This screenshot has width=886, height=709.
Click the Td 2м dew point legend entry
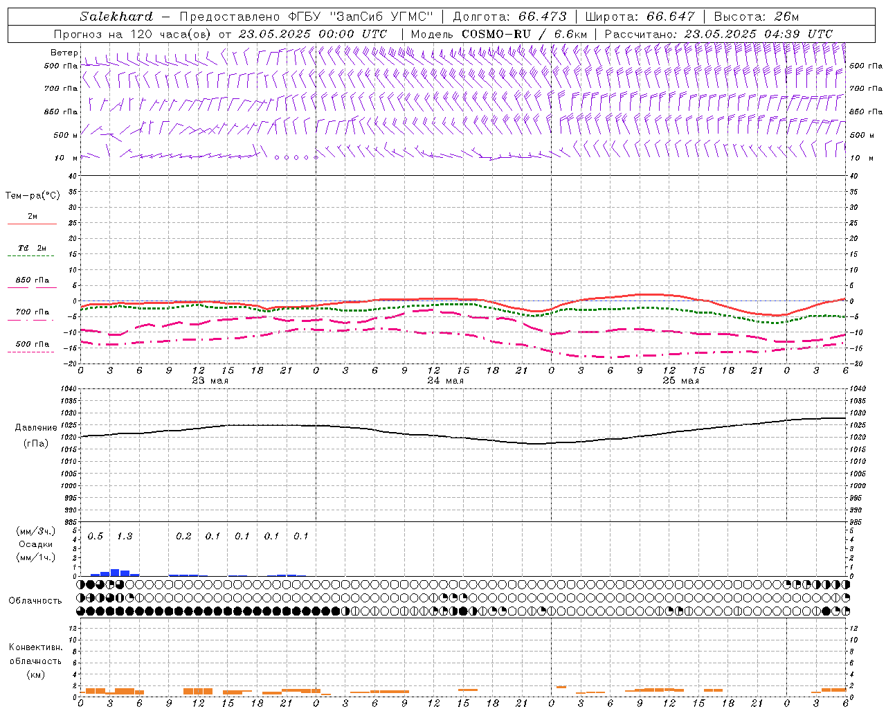(x=32, y=248)
